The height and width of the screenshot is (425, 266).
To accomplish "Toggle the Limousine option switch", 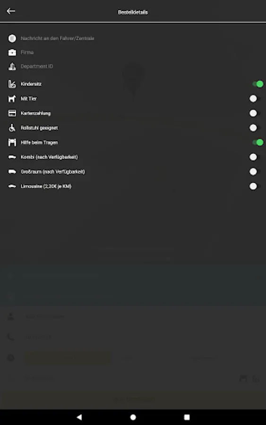I will pos(256,186).
